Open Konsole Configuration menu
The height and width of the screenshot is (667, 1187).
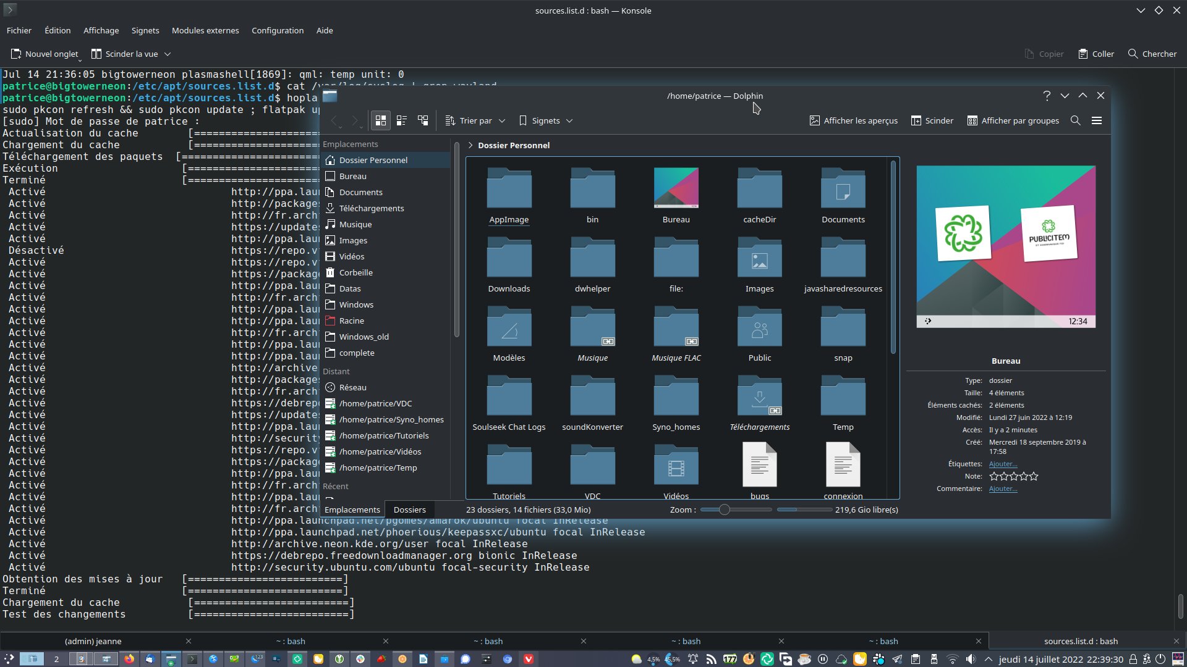(x=277, y=30)
